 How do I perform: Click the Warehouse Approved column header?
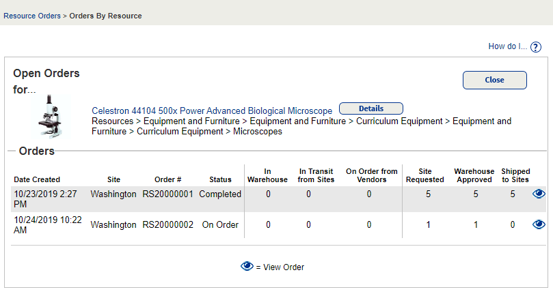473,175
